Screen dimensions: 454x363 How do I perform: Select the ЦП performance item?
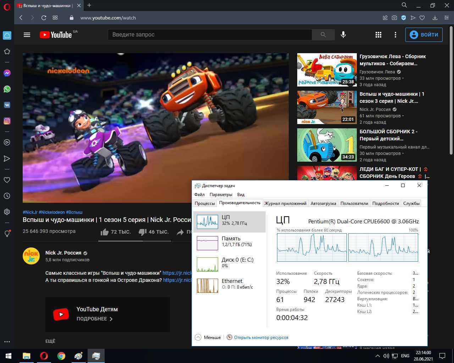(x=229, y=222)
